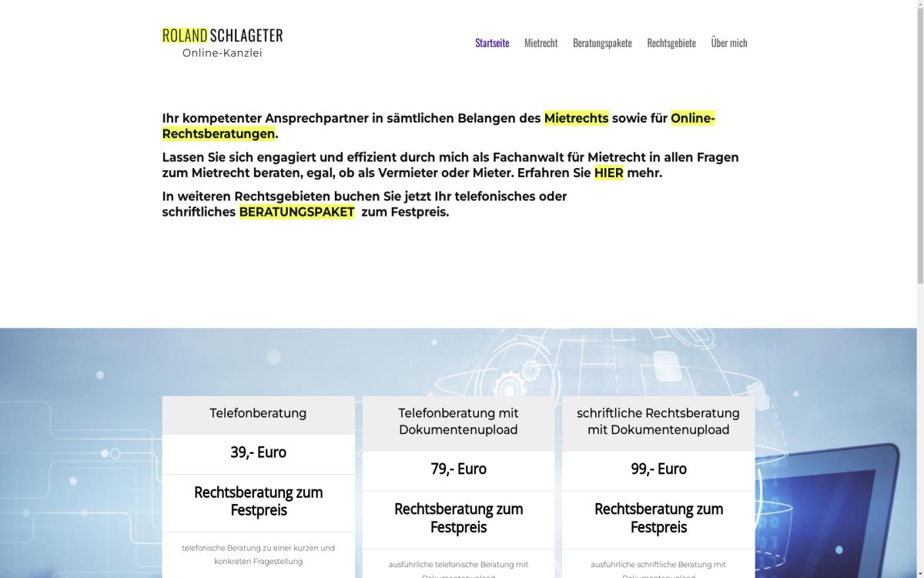Click the 39,- Euro price label
The height and width of the screenshot is (578, 924).
click(258, 453)
